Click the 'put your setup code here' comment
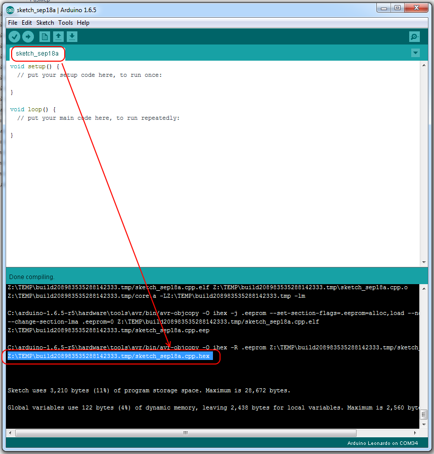This screenshot has height=454, width=434. point(90,75)
